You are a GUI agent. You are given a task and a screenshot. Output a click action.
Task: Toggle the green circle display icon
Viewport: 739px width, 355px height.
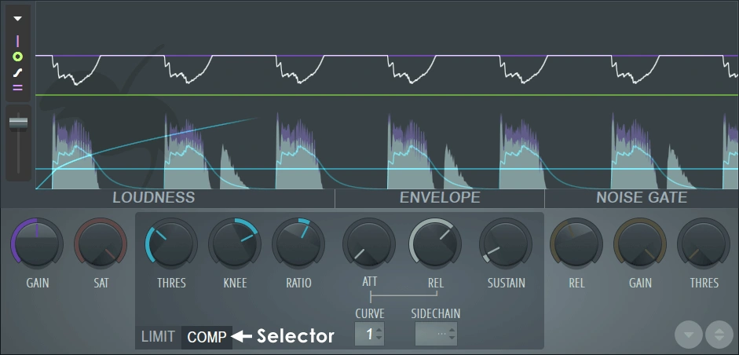tap(17, 57)
